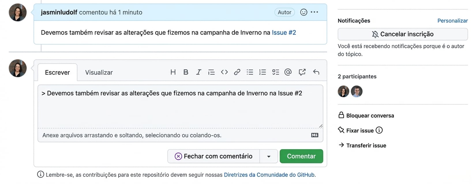Click the jasminludolf username link
Image resolution: width=472 pixels, height=184 pixels.
click(59, 12)
